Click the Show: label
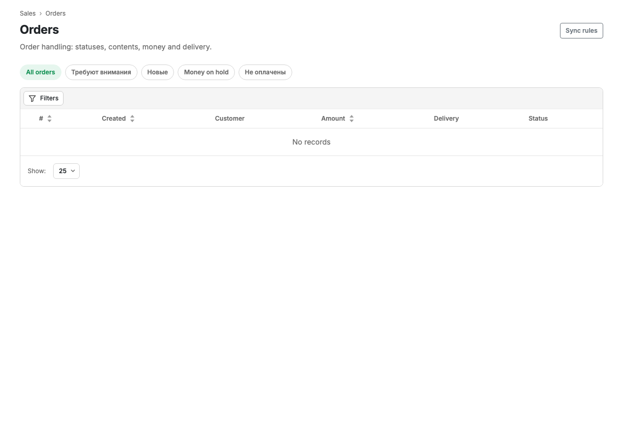The image size is (623, 441). (36, 171)
